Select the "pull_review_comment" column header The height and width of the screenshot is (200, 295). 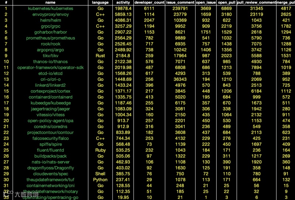point(256,3)
